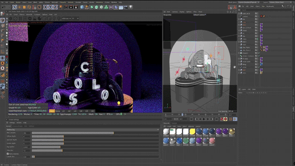Click the Octane send scene icon
Screen dimensions: 295x166
pyautogui.click(x=11, y=18)
